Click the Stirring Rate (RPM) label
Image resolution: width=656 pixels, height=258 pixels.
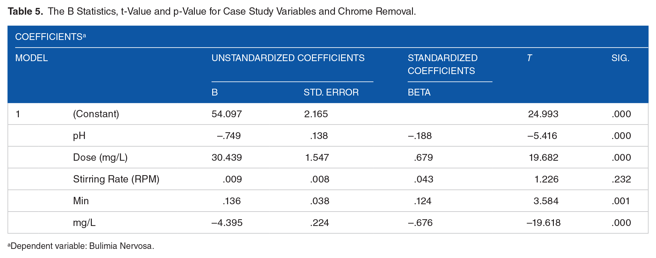pyautogui.click(x=116, y=179)
